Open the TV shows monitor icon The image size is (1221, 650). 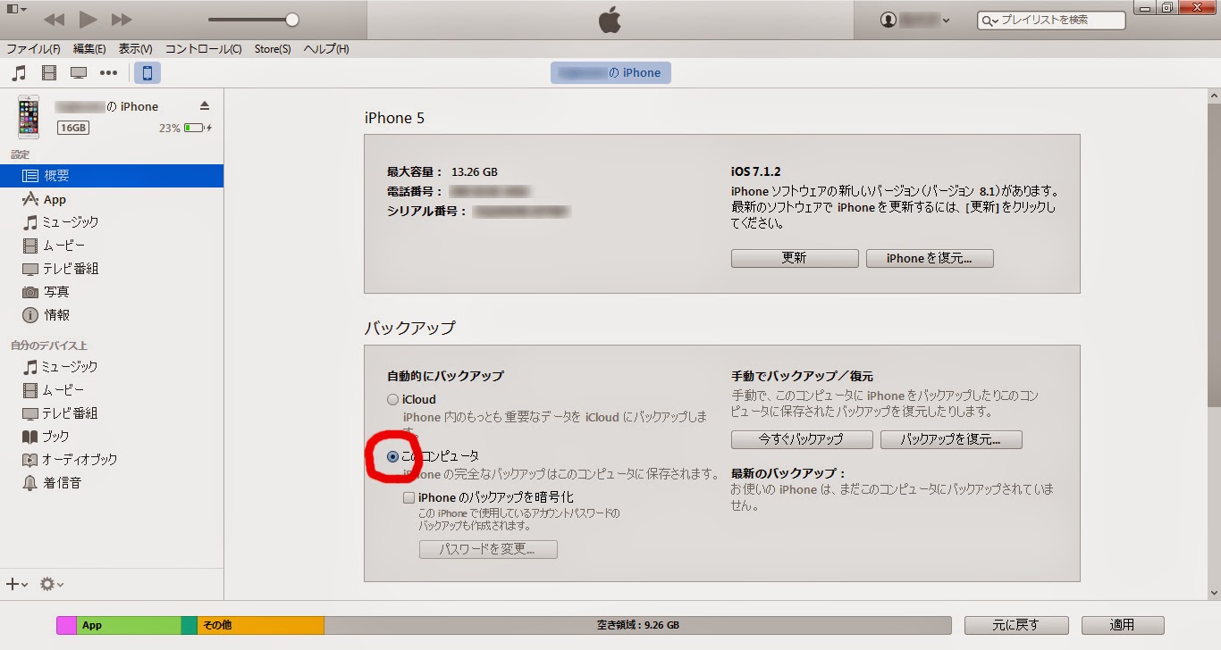tap(79, 73)
